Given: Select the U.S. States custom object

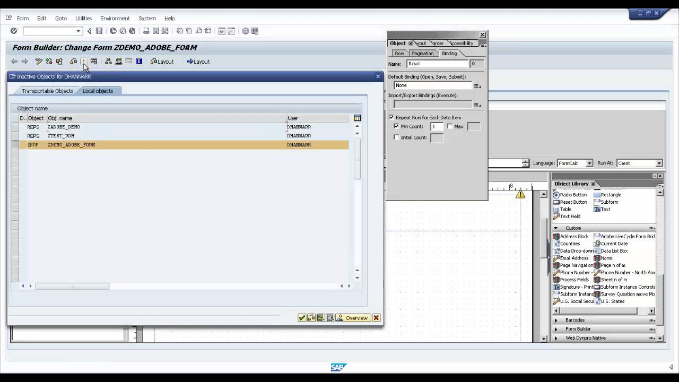Looking at the screenshot, I should pos(609,301).
